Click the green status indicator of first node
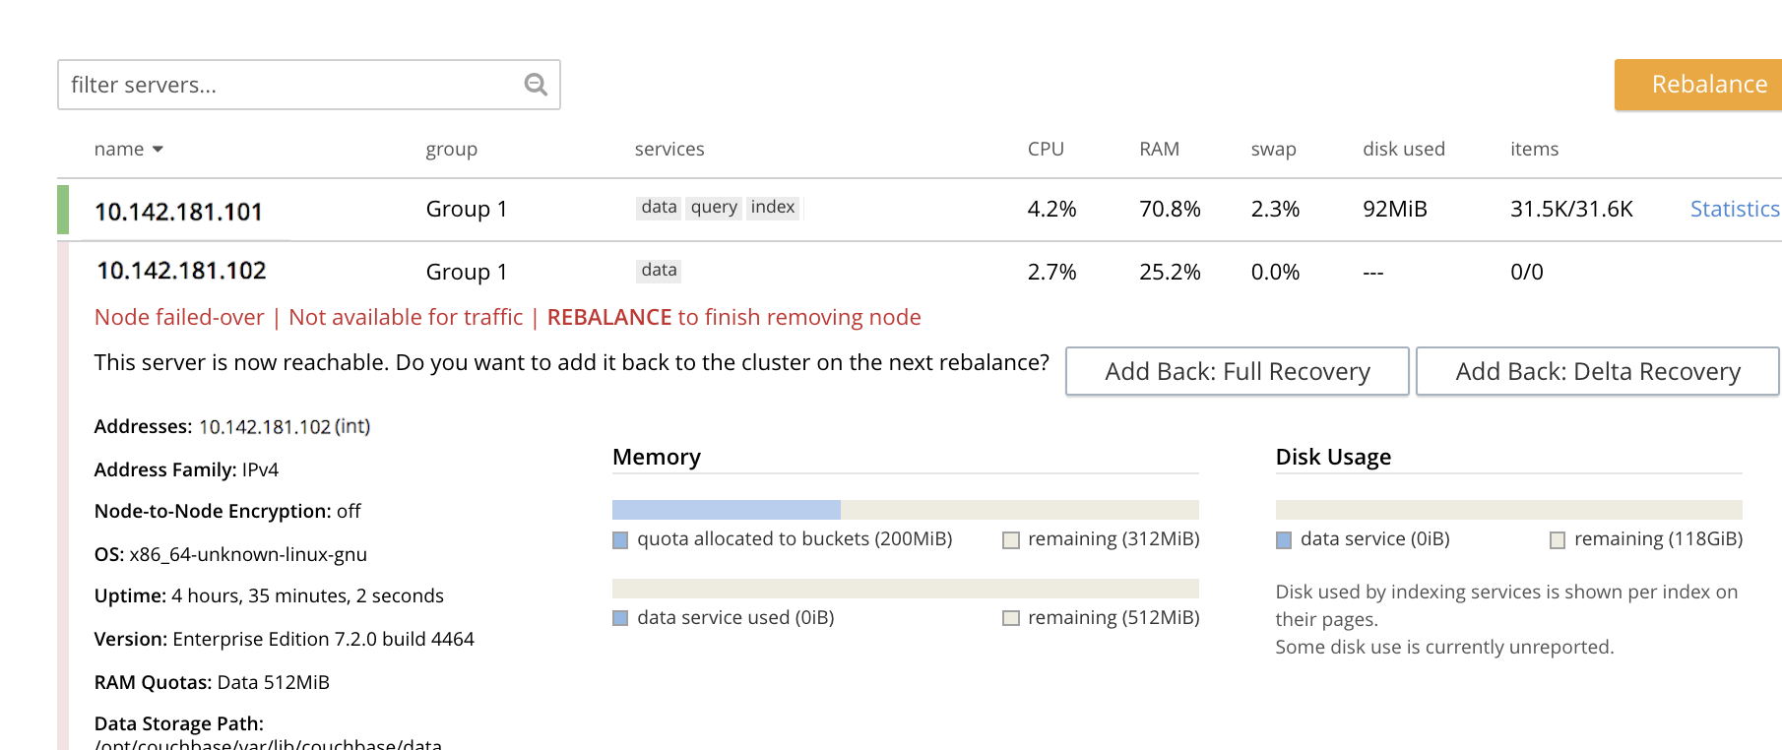Viewport: 1782px width, 750px height. [x=63, y=210]
